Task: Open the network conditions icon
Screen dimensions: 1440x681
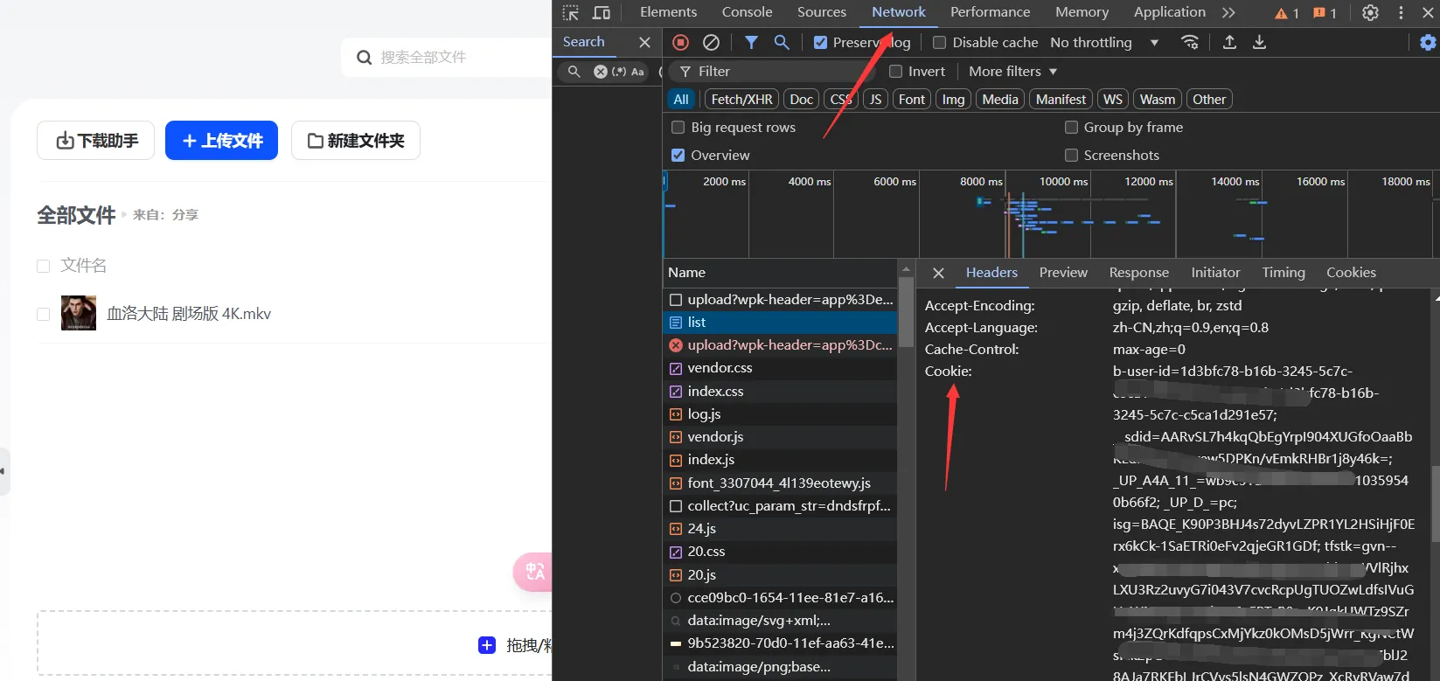Action: [1190, 42]
